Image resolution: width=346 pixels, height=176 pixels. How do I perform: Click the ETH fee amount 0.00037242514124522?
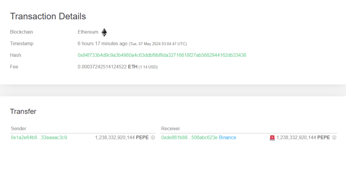(102, 67)
